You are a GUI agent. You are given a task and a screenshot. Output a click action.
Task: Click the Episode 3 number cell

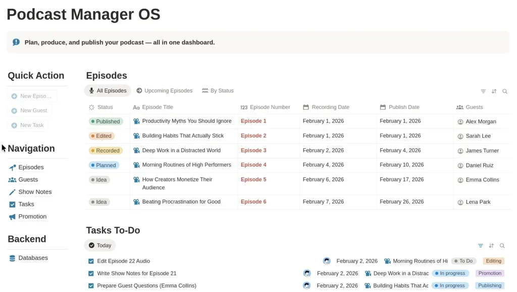point(253,150)
